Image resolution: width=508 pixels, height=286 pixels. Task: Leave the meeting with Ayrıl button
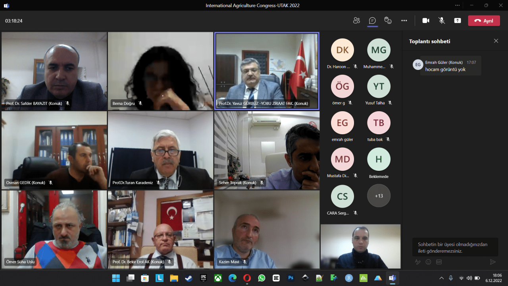tap(484, 21)
